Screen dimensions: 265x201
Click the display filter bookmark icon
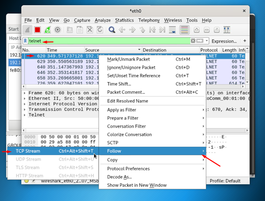click(x=25, y=41)
